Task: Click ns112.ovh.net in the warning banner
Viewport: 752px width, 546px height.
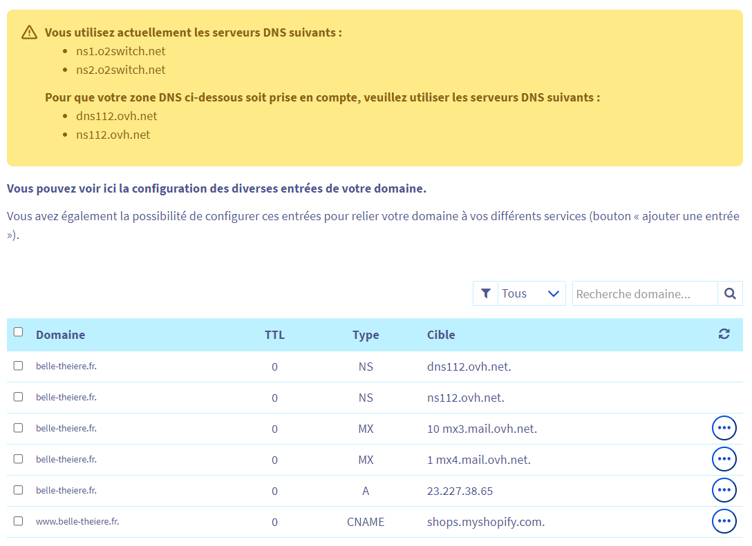Action: (113, 135)
